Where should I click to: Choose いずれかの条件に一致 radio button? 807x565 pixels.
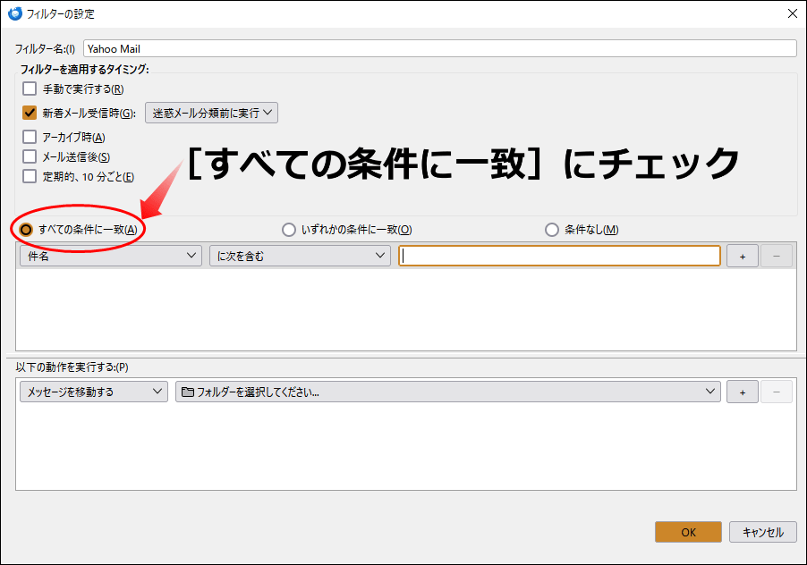pos(289,229)
